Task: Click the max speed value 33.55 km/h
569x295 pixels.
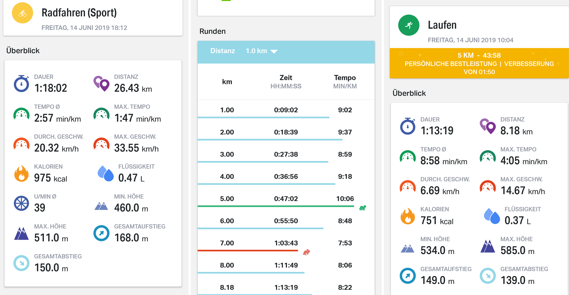Action: pyautogui.click(x=136, y=148)
